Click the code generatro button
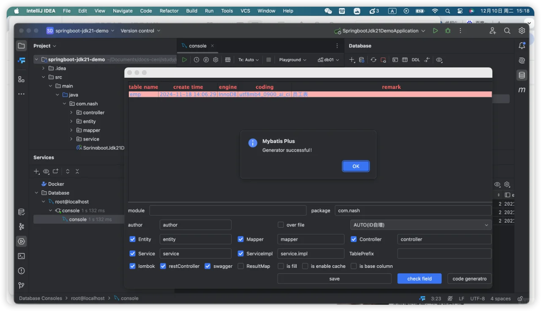The height and width of the screenshot is (311, 541). tap(470, 279)
